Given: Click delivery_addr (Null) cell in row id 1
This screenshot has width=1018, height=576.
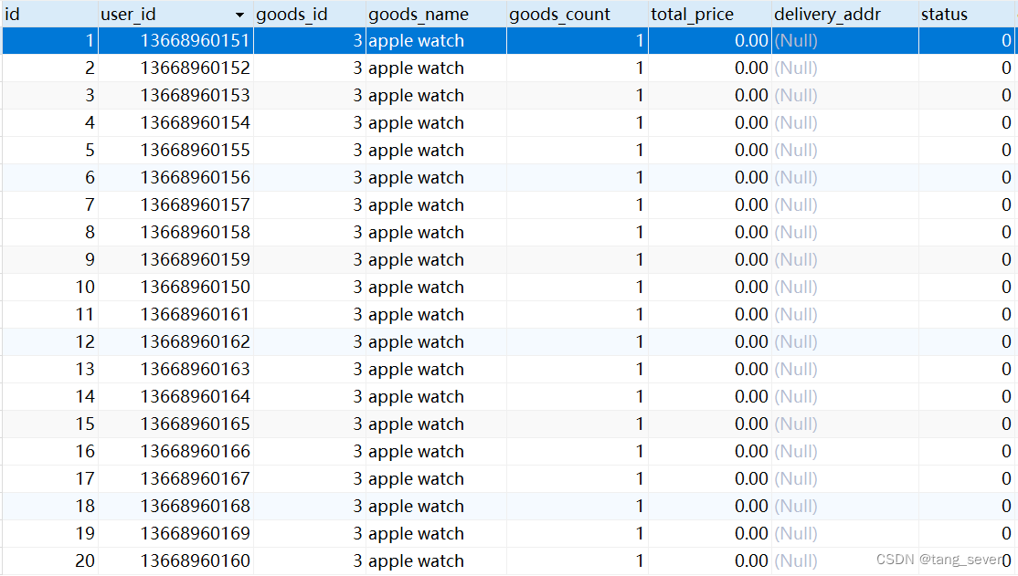Looking at the screenshot, I should pos(845,41).
